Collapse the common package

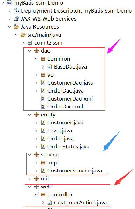tap(36, 59)
